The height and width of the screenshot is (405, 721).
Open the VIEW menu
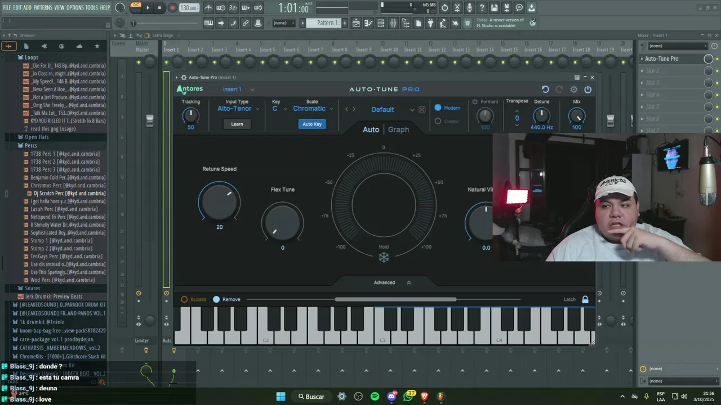coord(59,7)
